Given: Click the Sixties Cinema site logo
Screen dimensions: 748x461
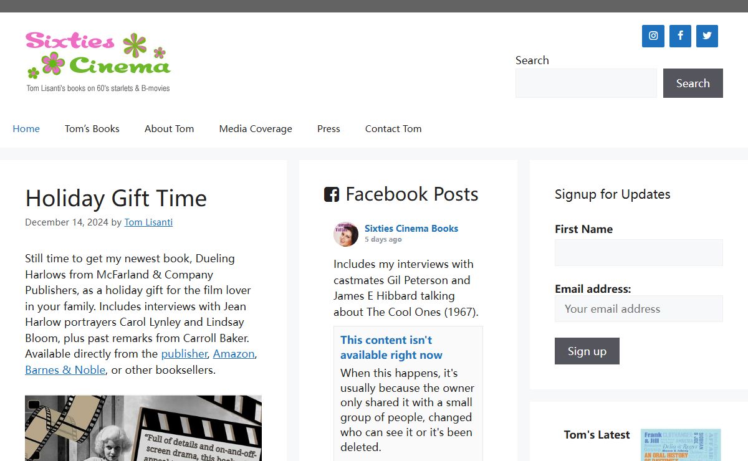Looking at the screenshot, I should 98,62.
